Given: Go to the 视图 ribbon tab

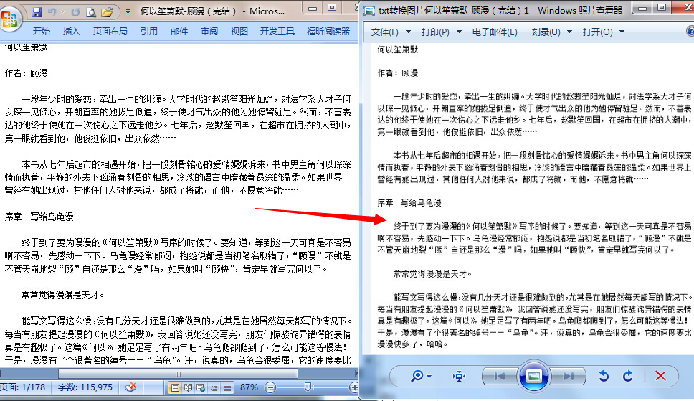Looking at the screenshot, I should pos(239,31).
